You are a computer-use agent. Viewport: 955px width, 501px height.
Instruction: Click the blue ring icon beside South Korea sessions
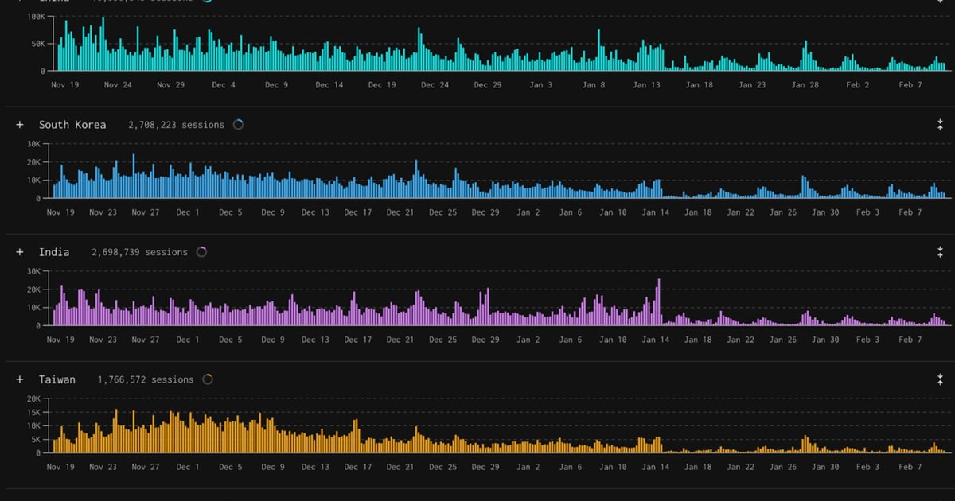[238, 125]
